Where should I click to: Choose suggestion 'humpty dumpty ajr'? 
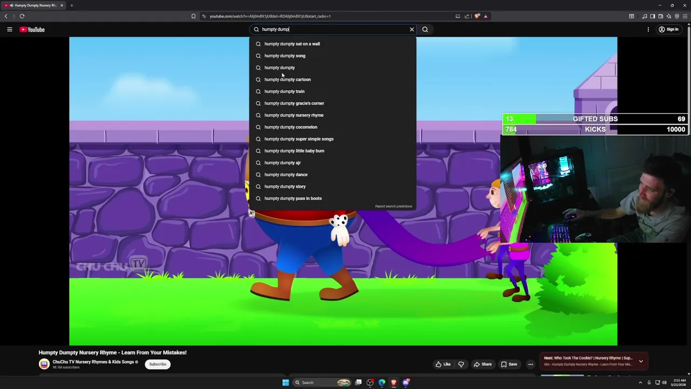click(333, 163)
